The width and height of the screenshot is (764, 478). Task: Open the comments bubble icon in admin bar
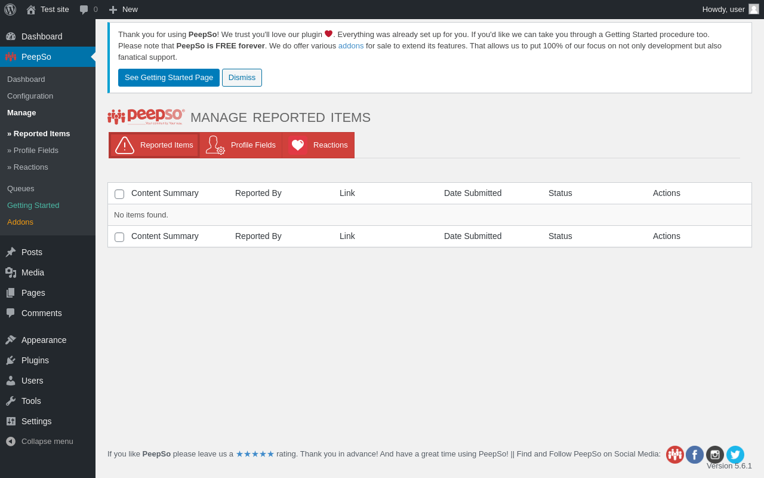click(x=84, y=10)
